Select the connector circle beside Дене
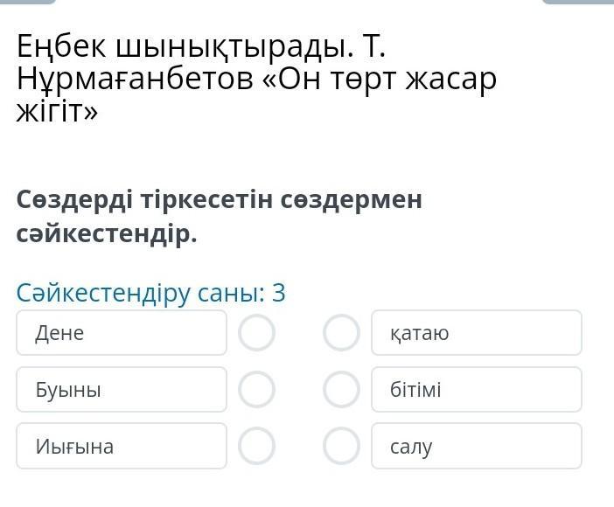The height and width of the screenshot is (507, 614). tap(256, 333)
